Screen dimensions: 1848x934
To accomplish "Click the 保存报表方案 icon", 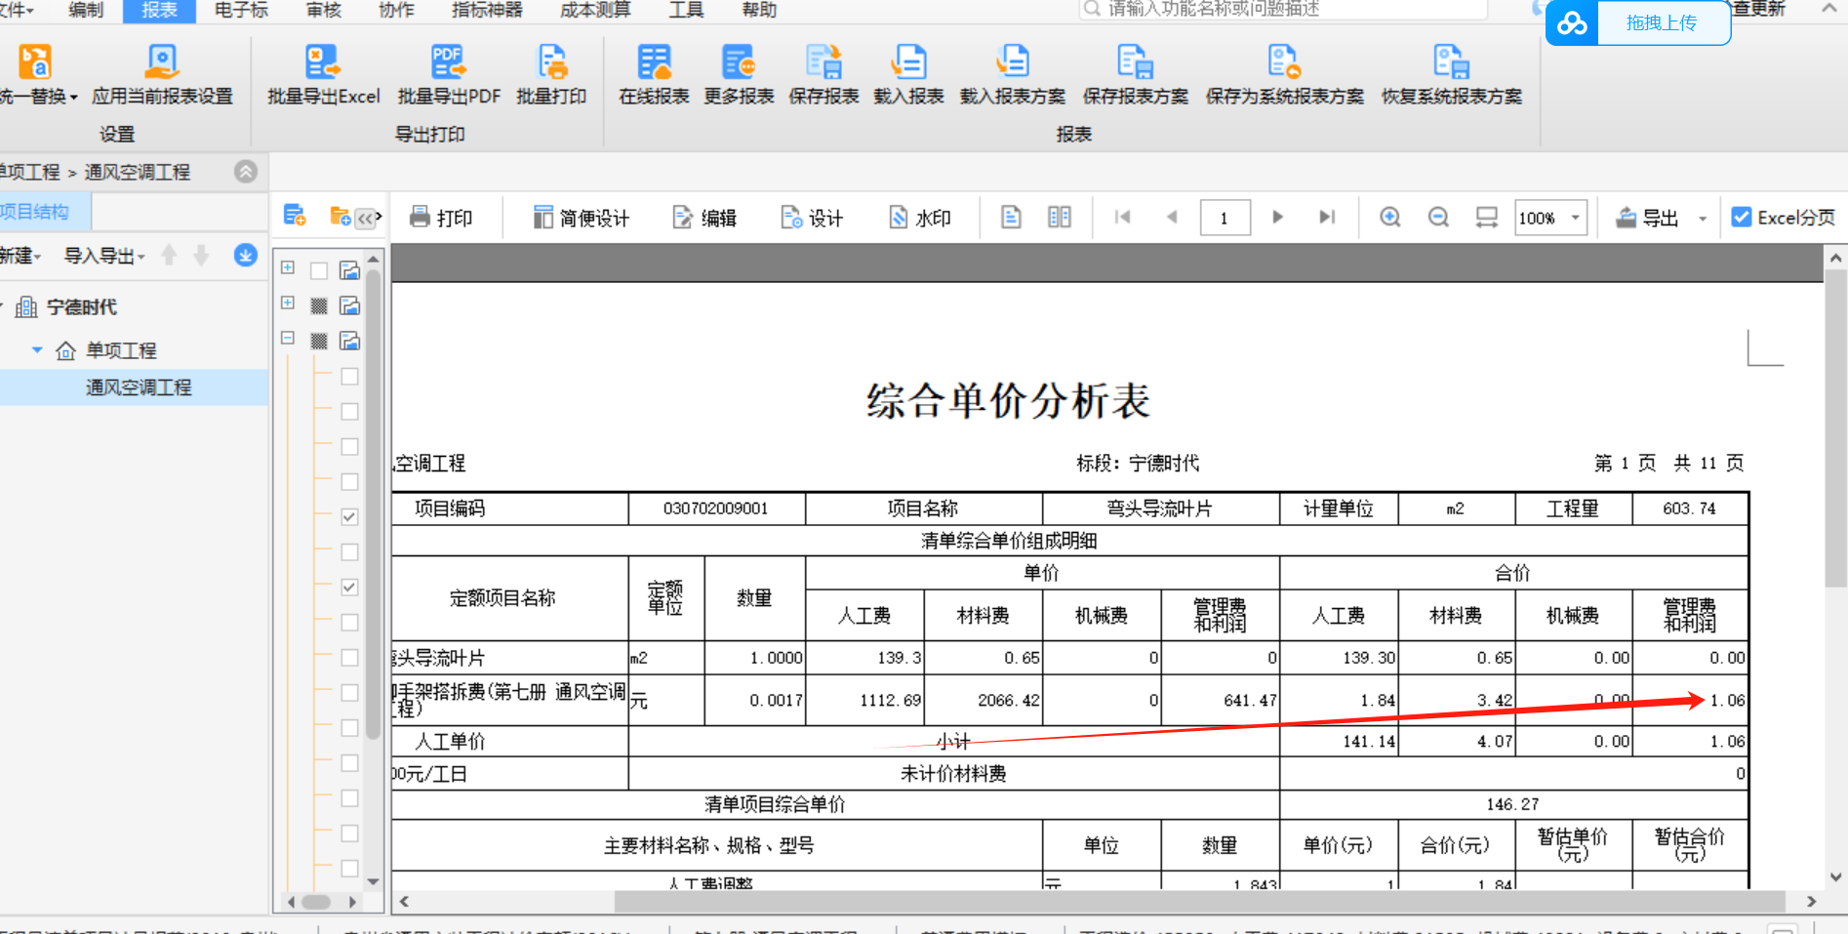I will tap(1135, 61).
